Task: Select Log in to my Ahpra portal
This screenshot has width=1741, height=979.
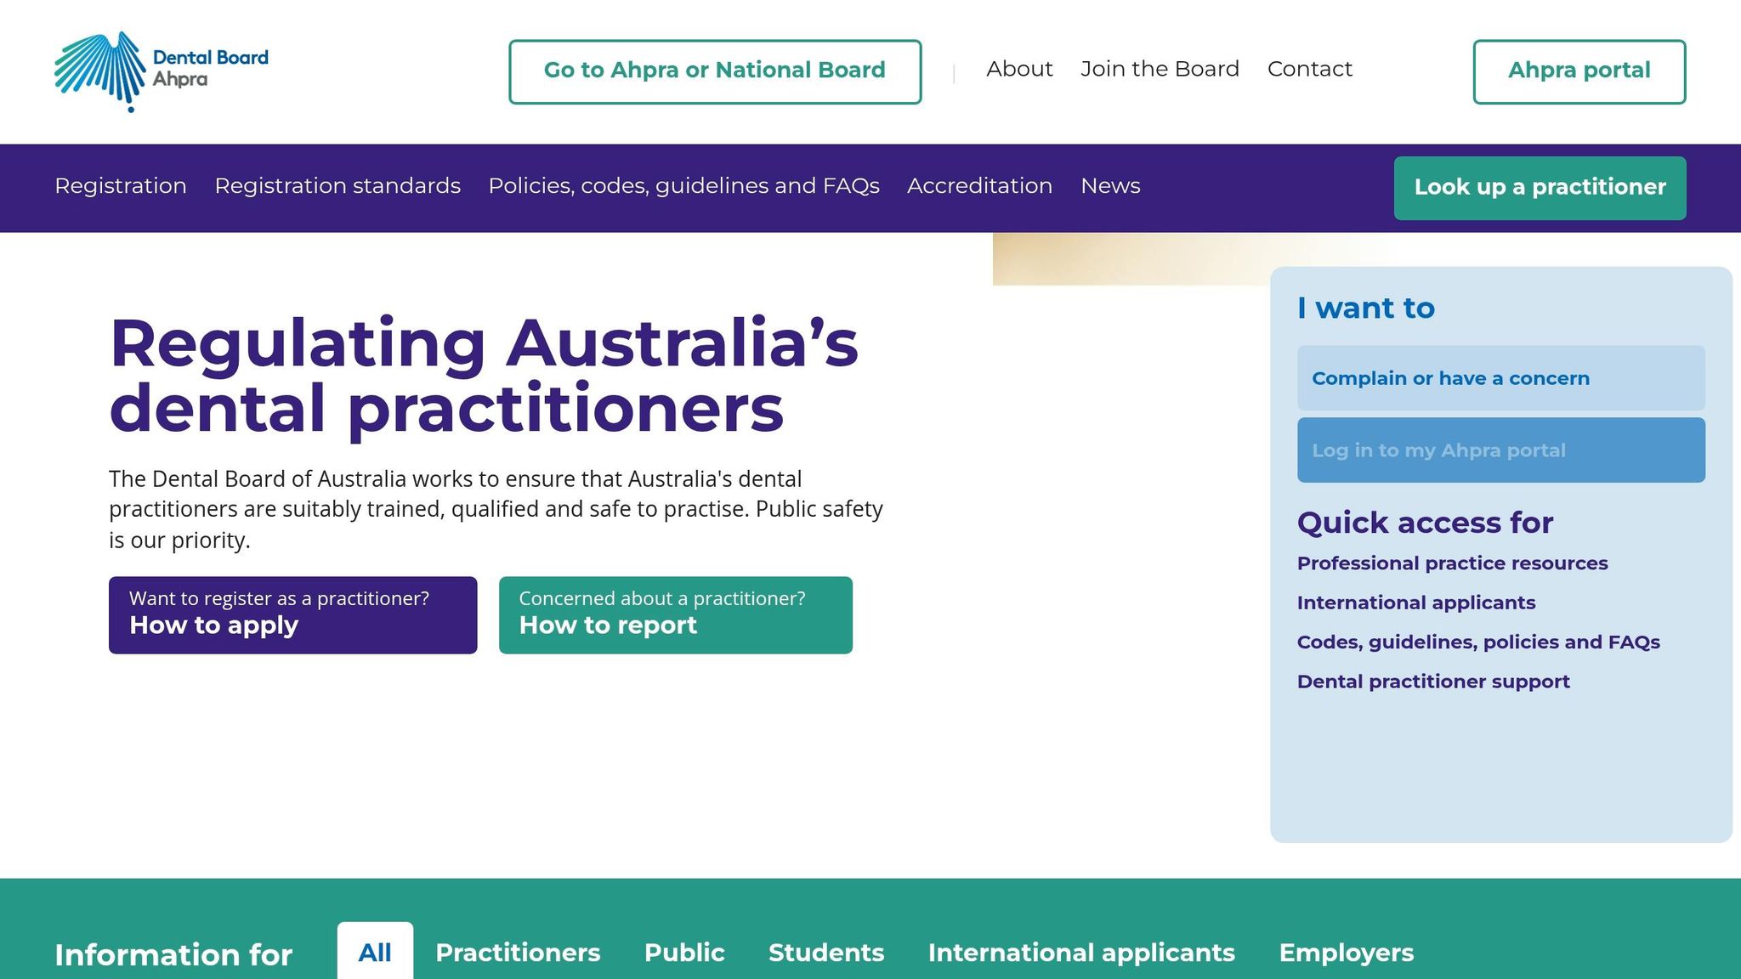Action: (1500, 450)
